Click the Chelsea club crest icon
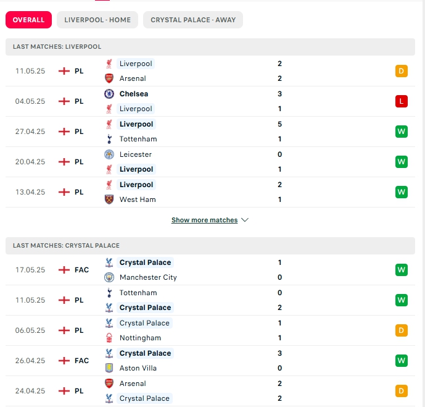 pos(109,94)
